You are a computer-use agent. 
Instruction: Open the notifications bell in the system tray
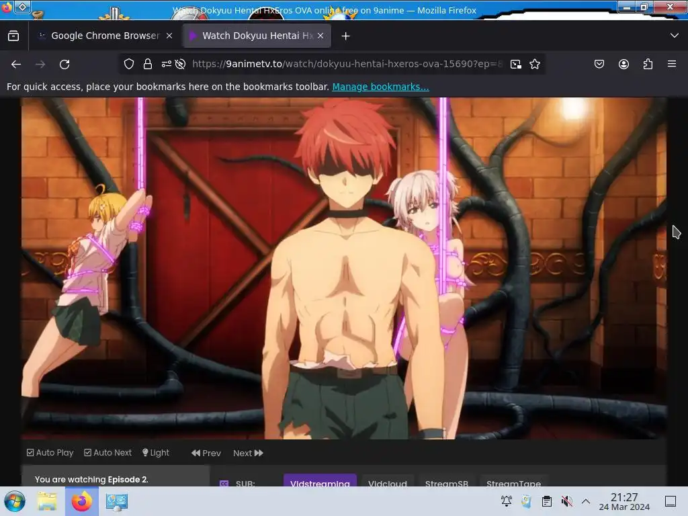(507, 501)
